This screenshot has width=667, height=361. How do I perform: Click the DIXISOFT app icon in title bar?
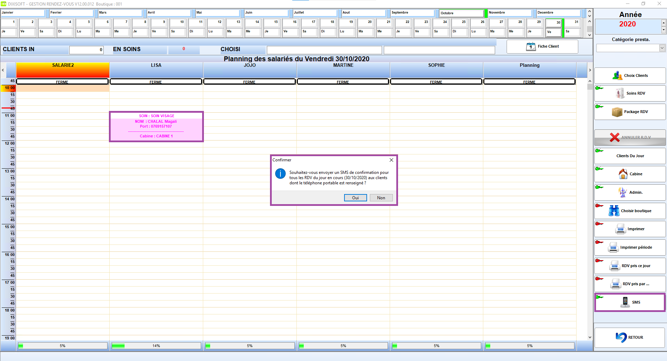3,4
